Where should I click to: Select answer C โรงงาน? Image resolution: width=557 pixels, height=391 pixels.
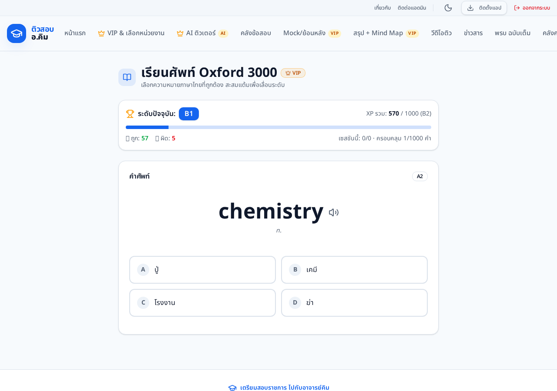202,303
